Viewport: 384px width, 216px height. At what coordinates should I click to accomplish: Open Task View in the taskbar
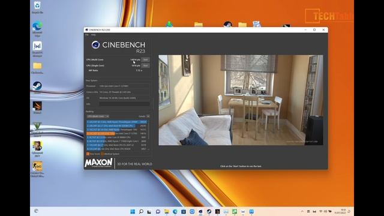point(149,211)
